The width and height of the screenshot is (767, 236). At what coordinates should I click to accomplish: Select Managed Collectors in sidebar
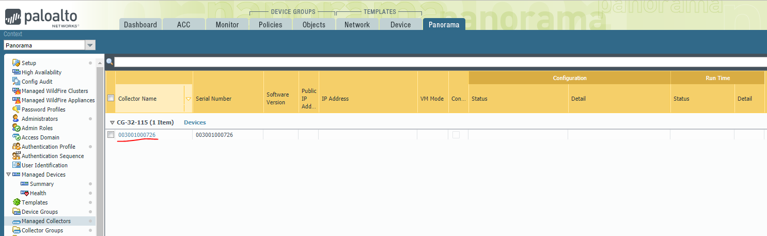coord(46,221)
